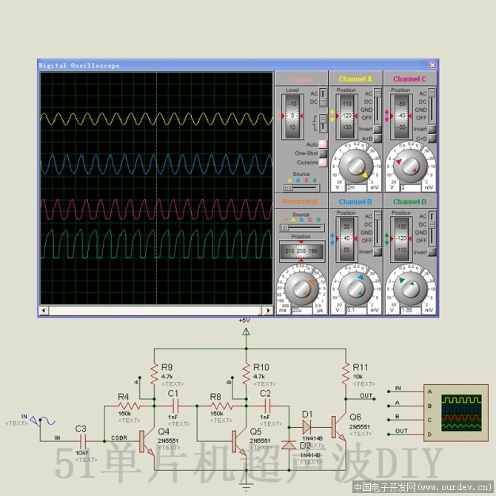The image size is (496, 496).
Task: Select transistor Q6 in the schematic
Action: (338, 427)
